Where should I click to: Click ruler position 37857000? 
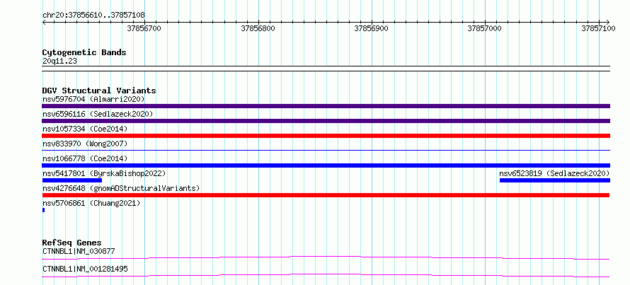tap(485, 28)
